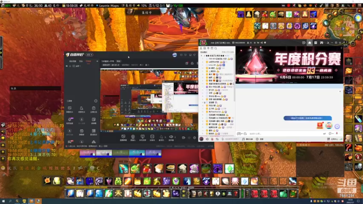This screenshot has width=363, height=204.
Task: Click the plus icon at banner top right
Action: (x=341, y=48)
